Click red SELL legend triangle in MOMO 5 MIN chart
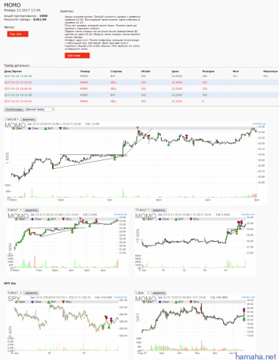 point(63,219)
